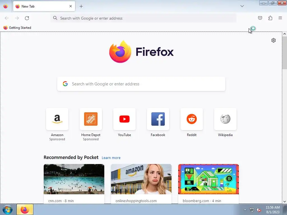Reload the current page
The width and height of the screenshot is (287, 215).
point(27,18)
